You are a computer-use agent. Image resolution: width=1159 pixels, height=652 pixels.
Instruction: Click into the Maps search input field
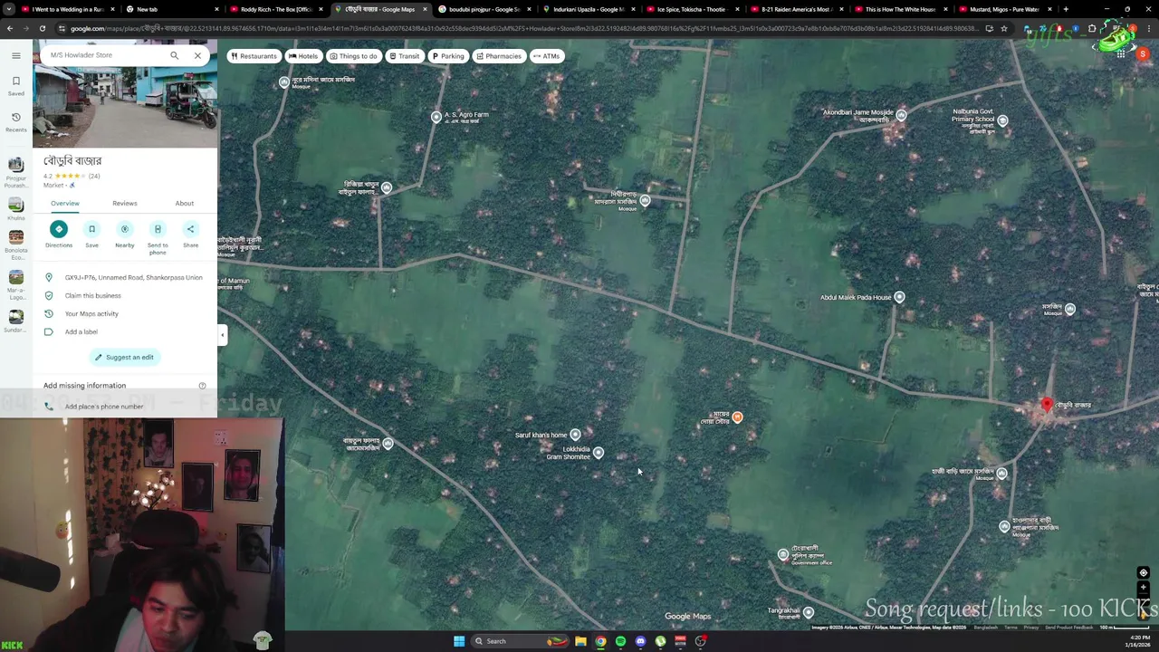pos(104,55)
